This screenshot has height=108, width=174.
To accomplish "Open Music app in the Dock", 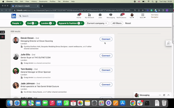I will coord(52,103).
